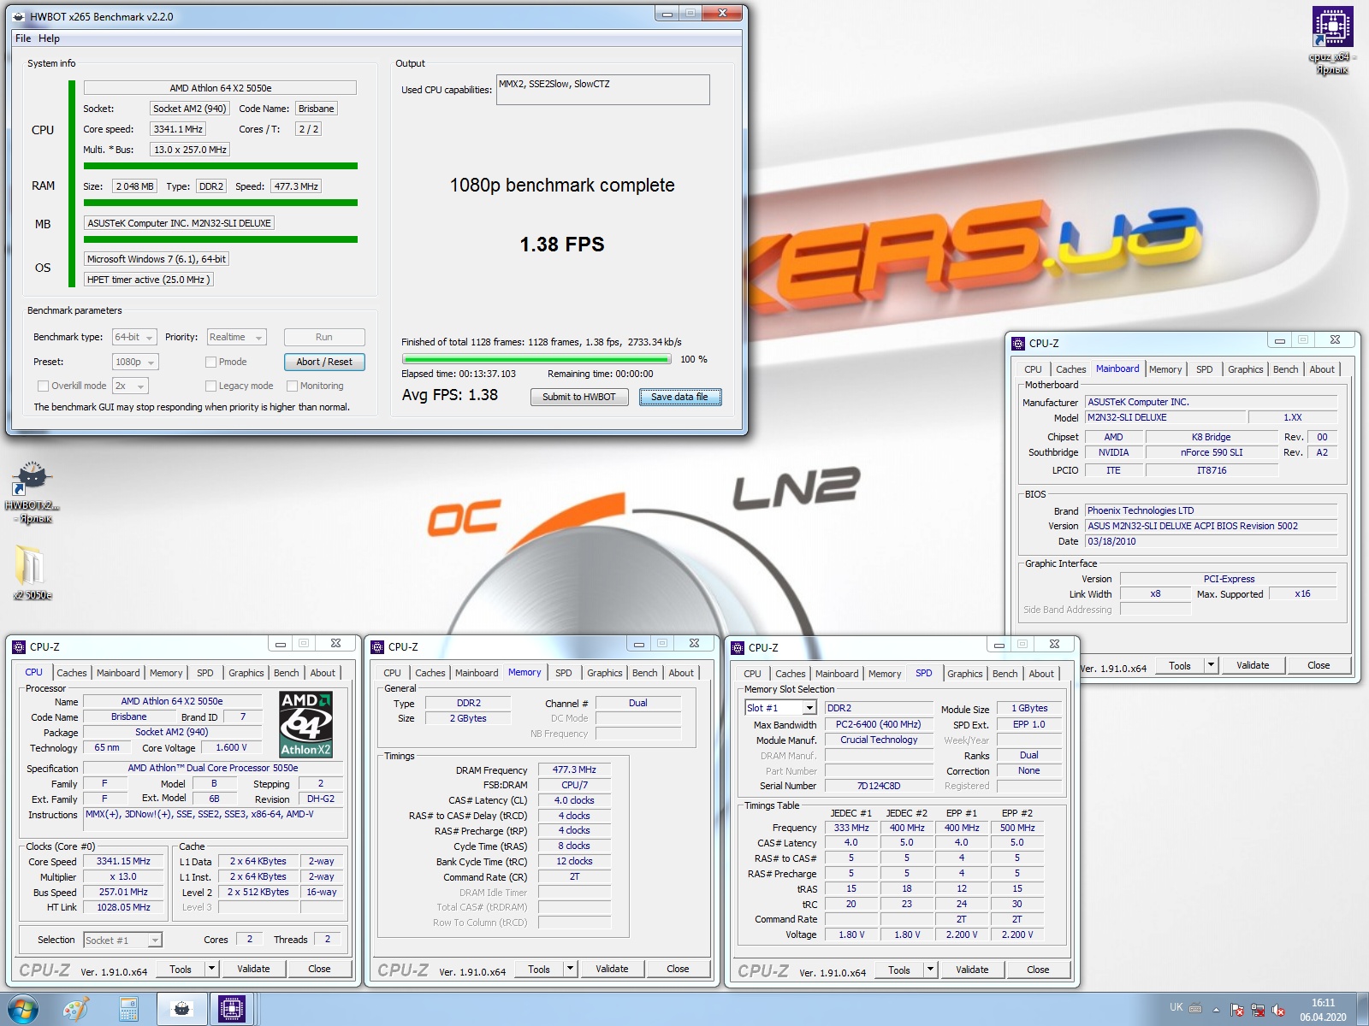This screenshot has width=1369, height=1026.
Task: Click Validate in the Memory CPU-Z window
Action: click(612, 969)
